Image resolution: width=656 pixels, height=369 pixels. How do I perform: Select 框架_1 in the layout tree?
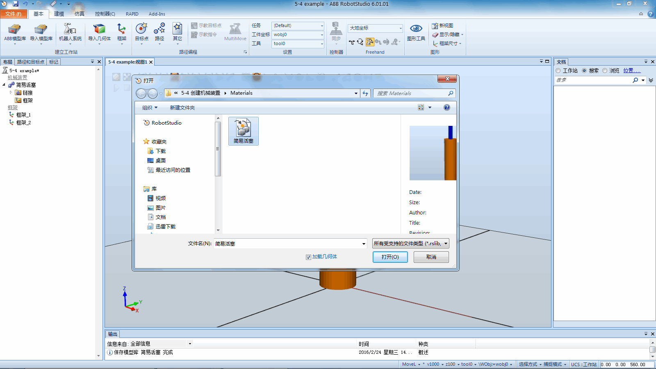[23, 115]
